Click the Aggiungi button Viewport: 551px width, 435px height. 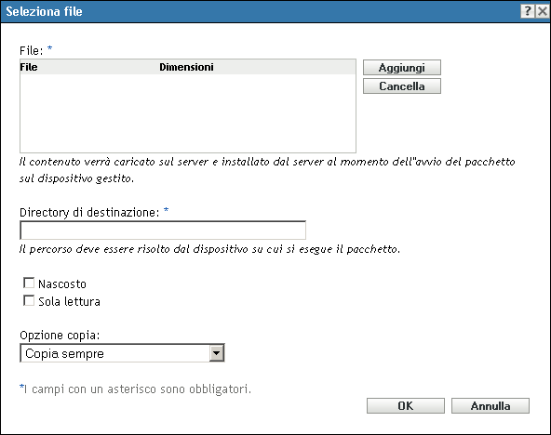[402, 67]
